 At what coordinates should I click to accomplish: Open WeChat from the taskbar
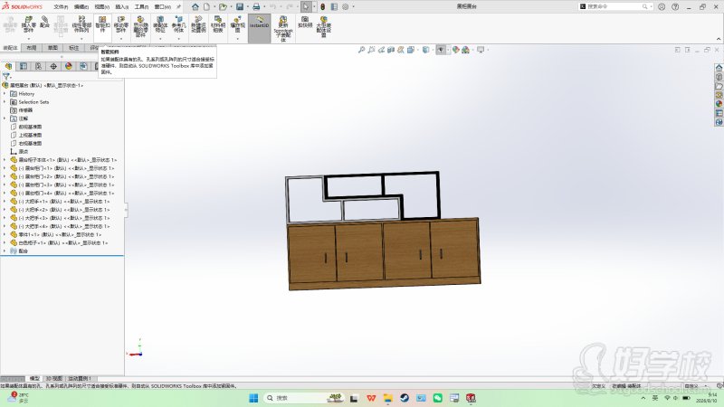pos(437,398)
